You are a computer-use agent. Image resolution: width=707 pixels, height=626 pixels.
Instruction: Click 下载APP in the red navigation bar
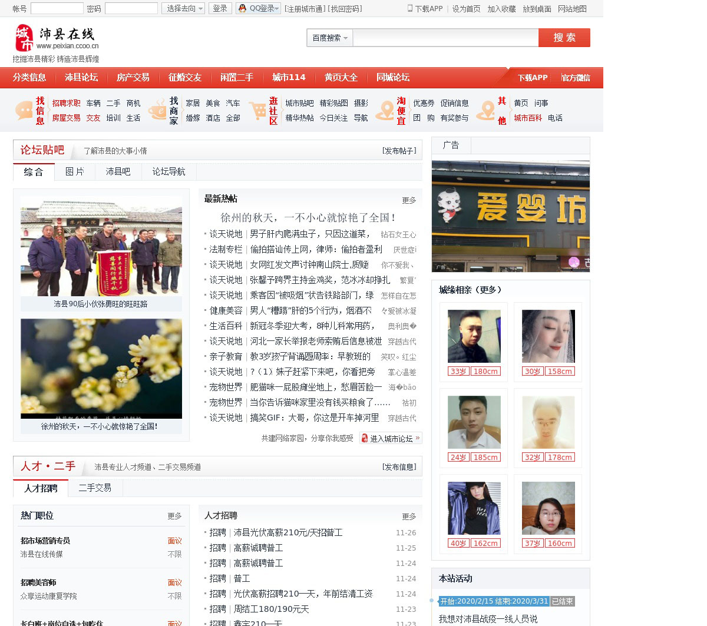(533, 78)
